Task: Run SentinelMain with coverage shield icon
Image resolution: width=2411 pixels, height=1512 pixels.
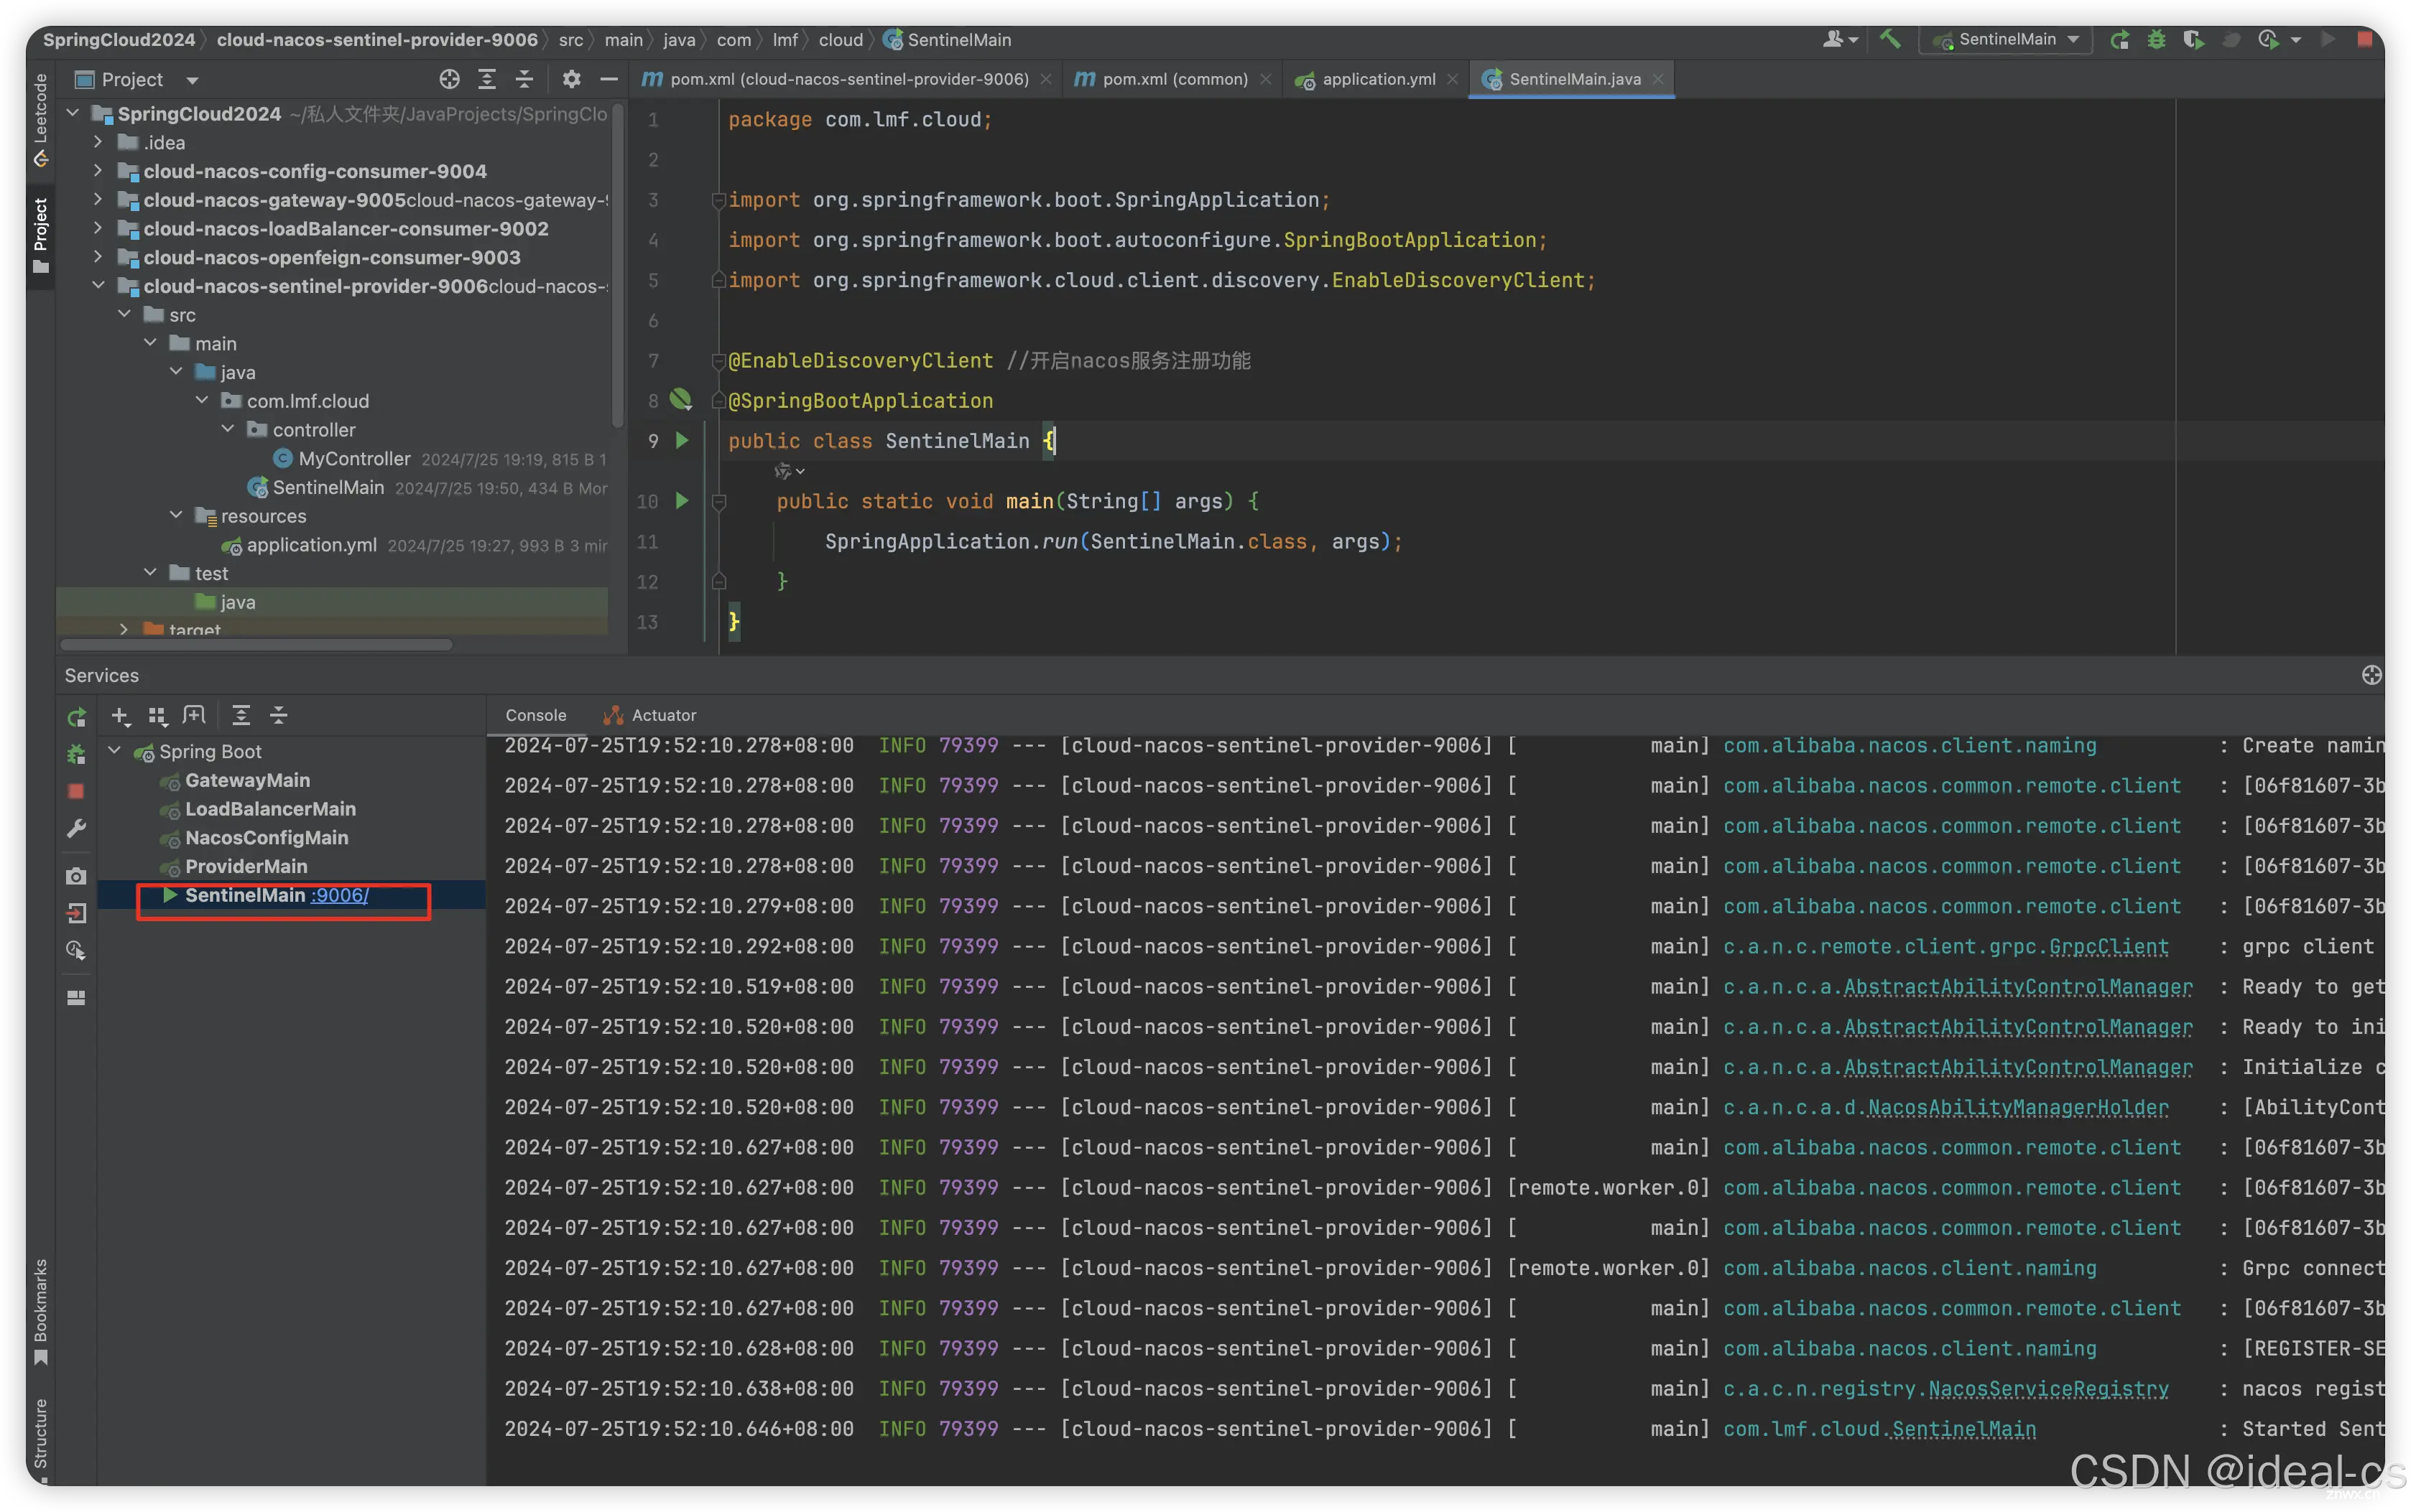Action: (x=2193, y=39)
